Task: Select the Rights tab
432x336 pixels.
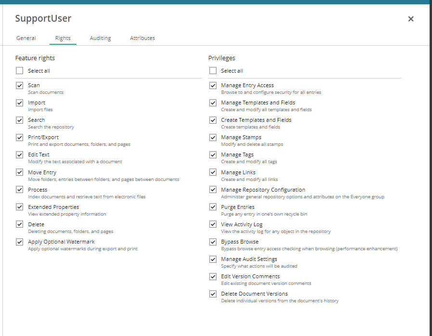Action: click(x=63, y=38)
